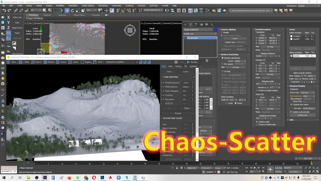Click zoom-in magnifier in Corona frame buffer
Viewport: 321px width, 181px height.
(141, 62)
